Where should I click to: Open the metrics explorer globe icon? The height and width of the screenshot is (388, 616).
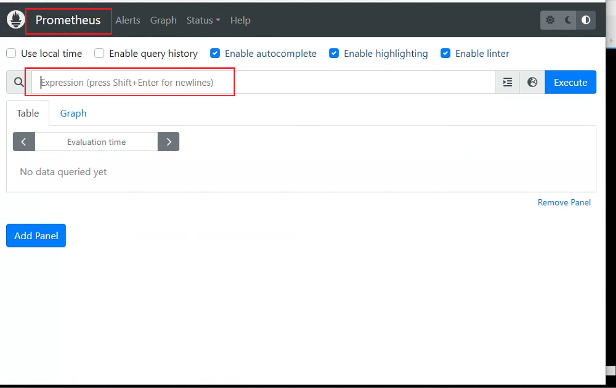click(532, 82)
